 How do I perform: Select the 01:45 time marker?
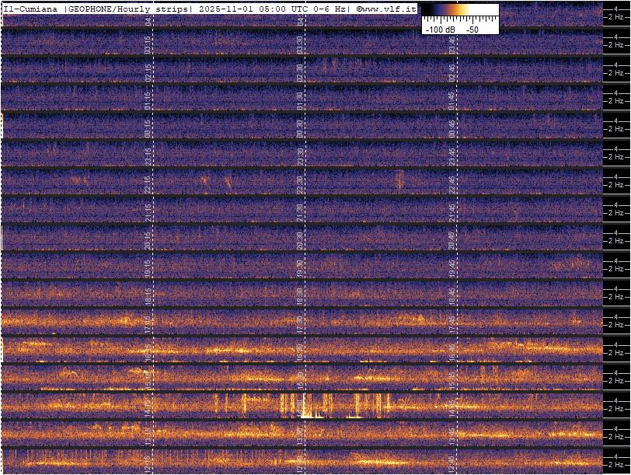coord(451,100)
